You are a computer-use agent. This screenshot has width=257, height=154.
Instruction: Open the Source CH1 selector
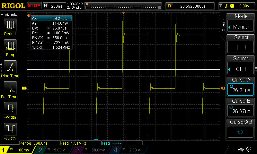241,66
